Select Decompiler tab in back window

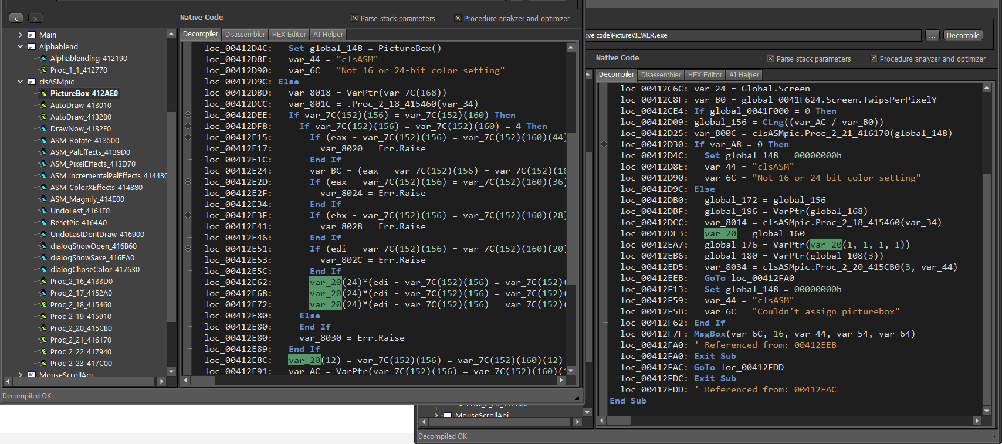point(617,74)
